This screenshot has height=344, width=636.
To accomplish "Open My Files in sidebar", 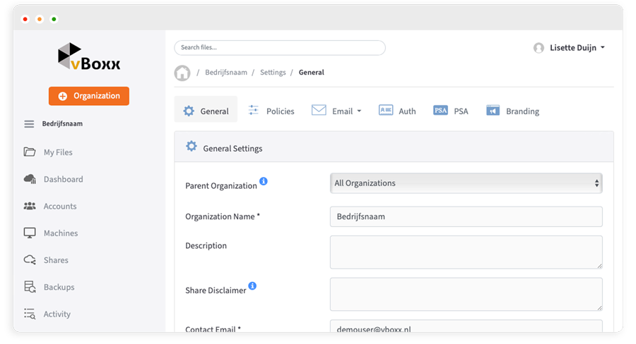I will click(57, 152).
